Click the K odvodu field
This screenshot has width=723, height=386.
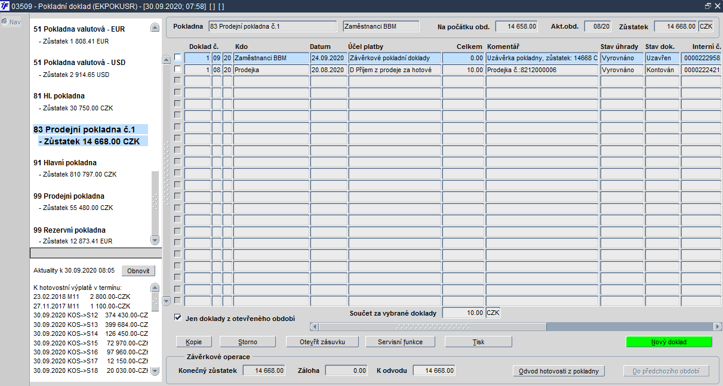pos(433,370)
